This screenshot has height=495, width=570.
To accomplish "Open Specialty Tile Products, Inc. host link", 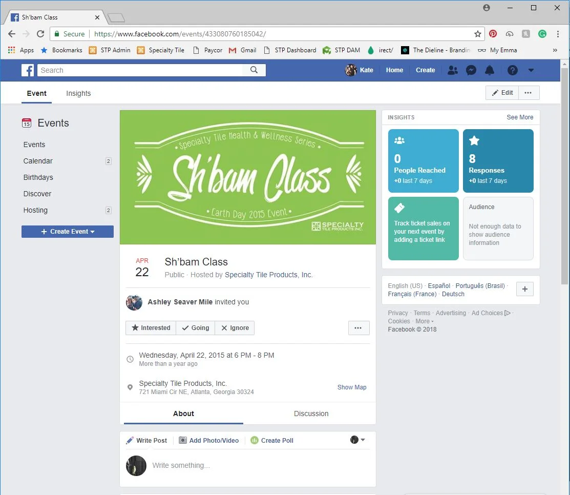I will pyautogui.click(x=269, y=275).
